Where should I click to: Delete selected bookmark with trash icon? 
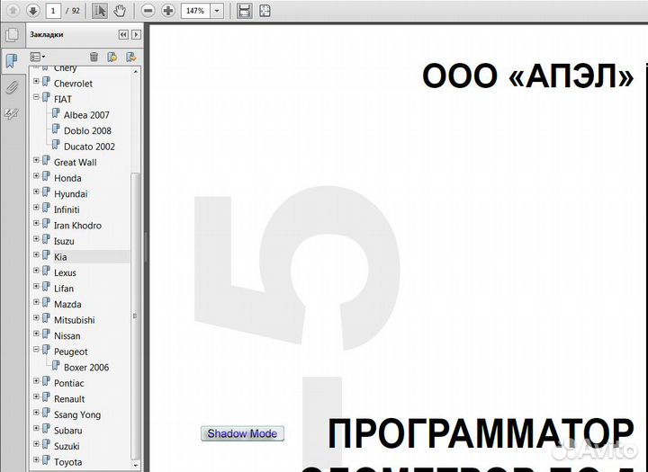(94, 57)
